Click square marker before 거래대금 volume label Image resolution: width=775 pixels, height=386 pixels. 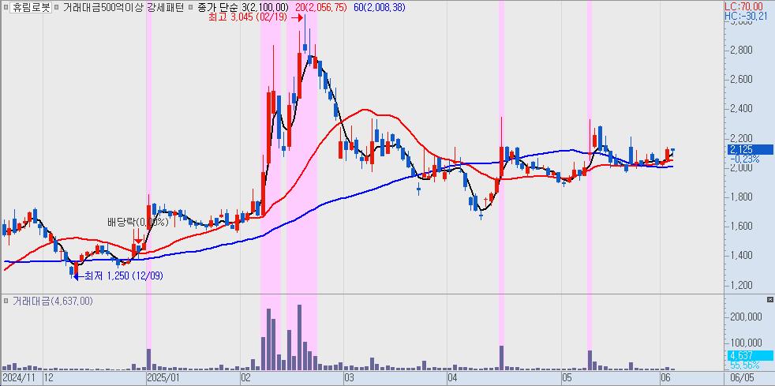6,301
